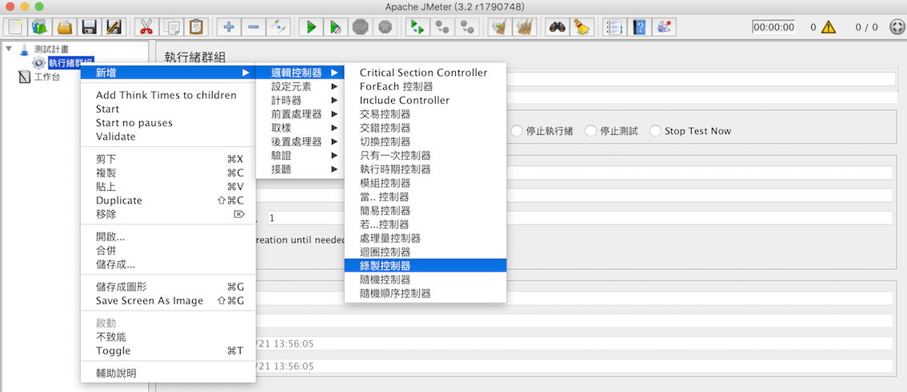Collapse all nodes with minus icon
The image size is (907, 392).
[254, 26]
